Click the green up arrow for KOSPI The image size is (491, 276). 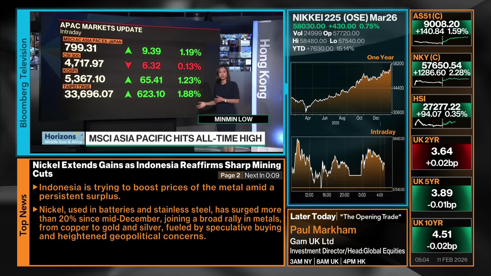128,80
